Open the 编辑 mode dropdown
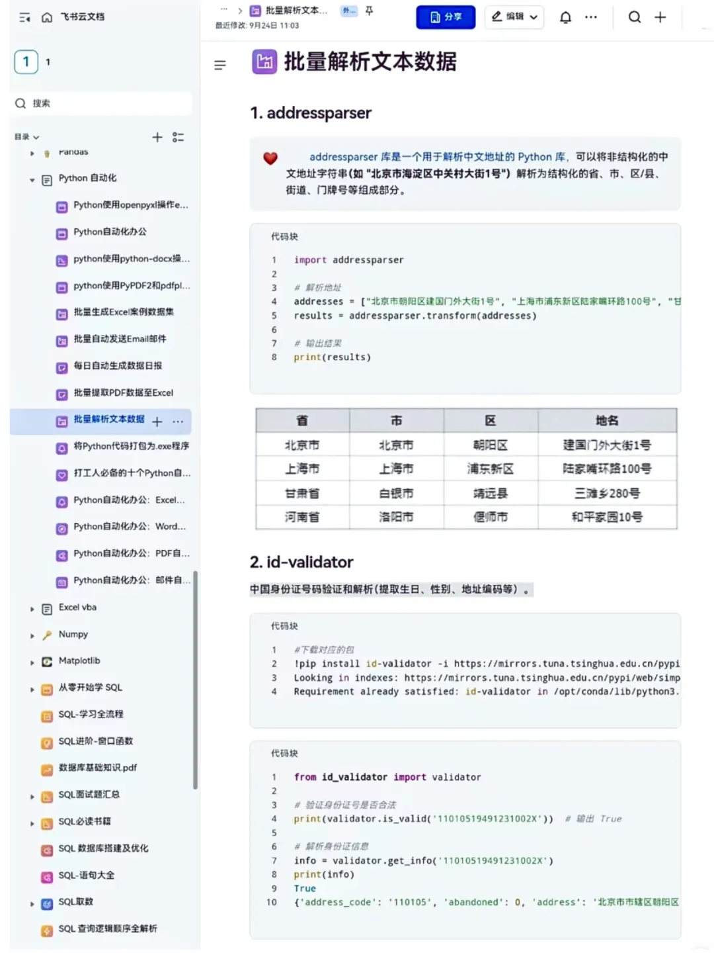Screen dimensions: 714x955 (x=514, y=17)
